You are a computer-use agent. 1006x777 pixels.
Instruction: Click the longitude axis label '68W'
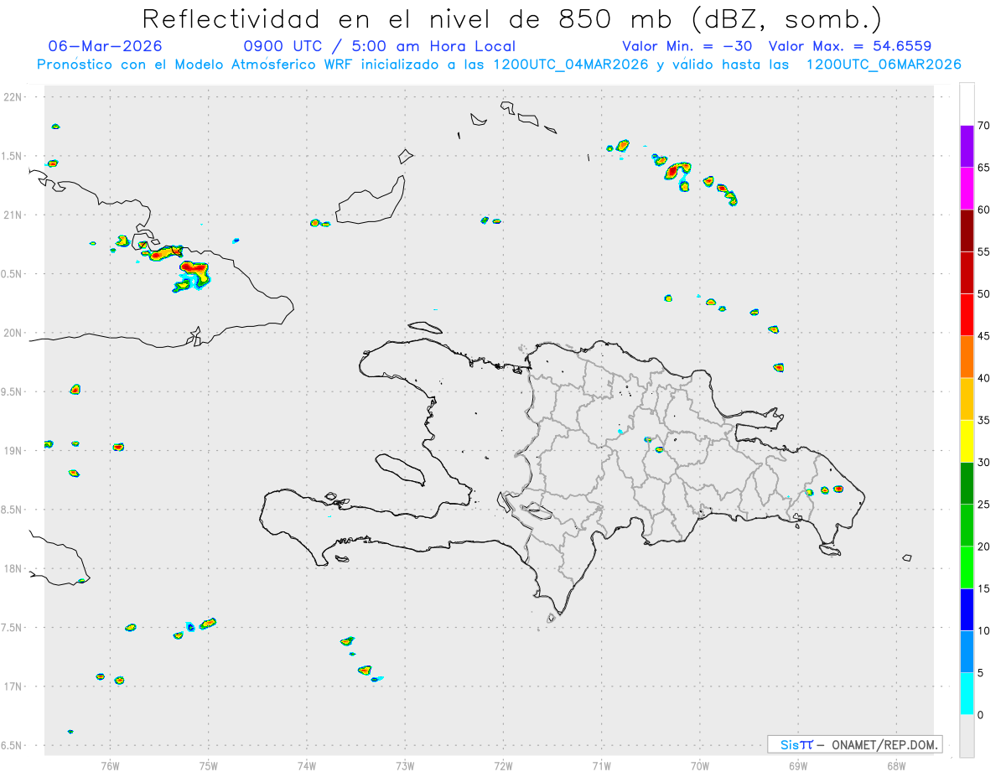coord(896,765)
